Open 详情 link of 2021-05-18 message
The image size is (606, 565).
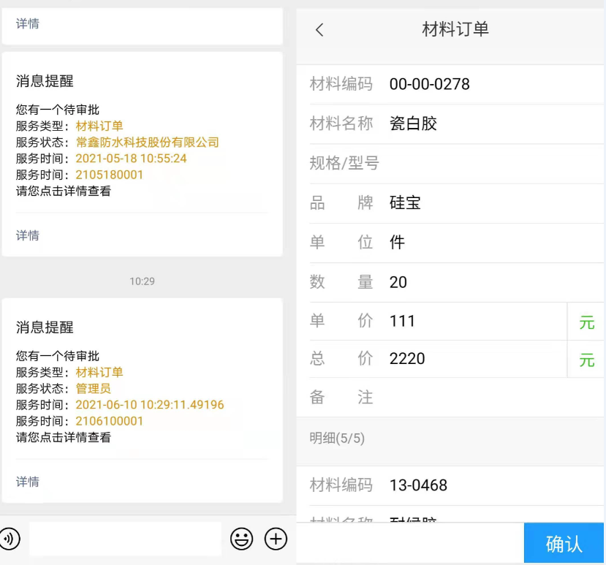pyautogui.click(x=28, y=235)
